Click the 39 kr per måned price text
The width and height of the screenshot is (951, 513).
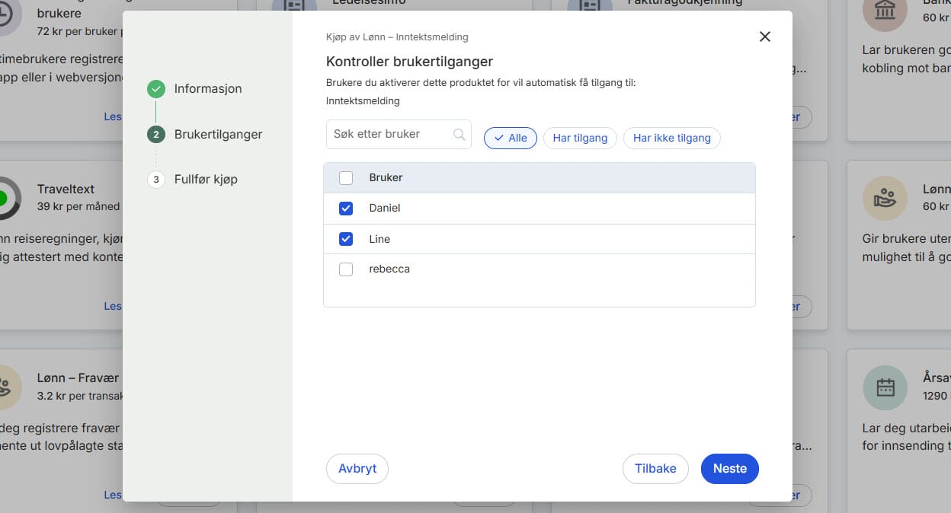pos(78,206)
